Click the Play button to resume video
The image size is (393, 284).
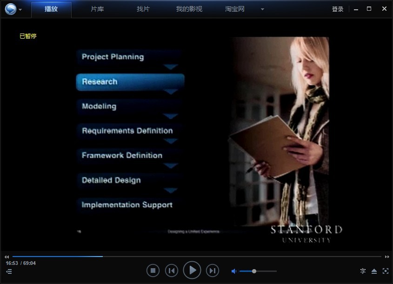[192, 270]
